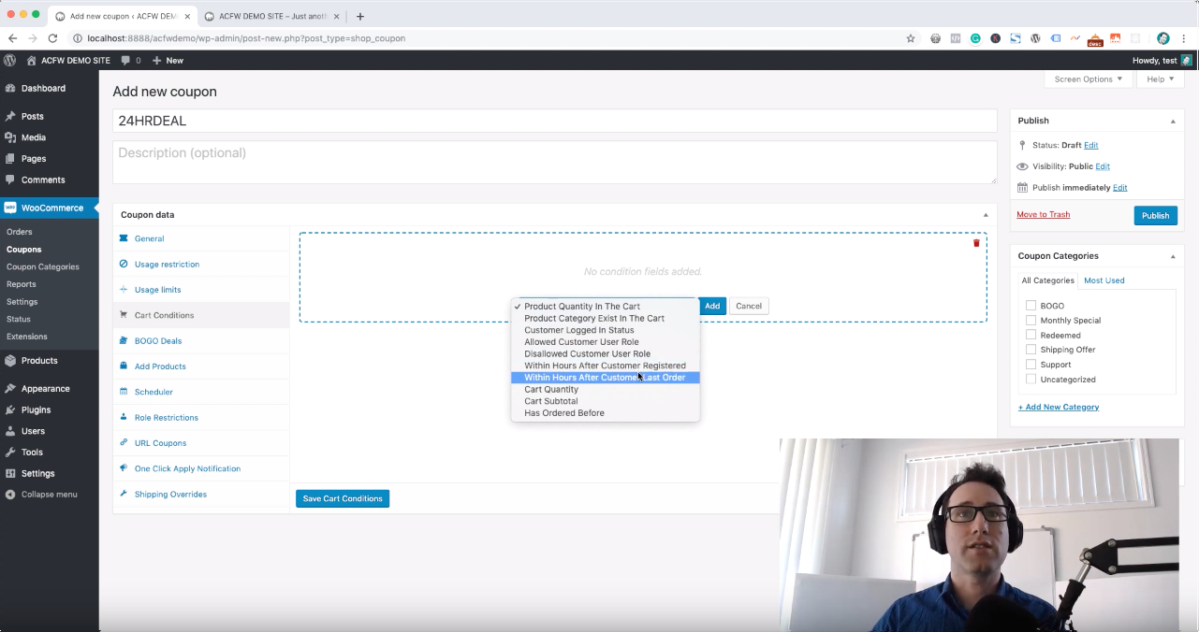Go to Appearance in the sidebar
This screenshot has height=632, width=1199.
click(45, 388)
